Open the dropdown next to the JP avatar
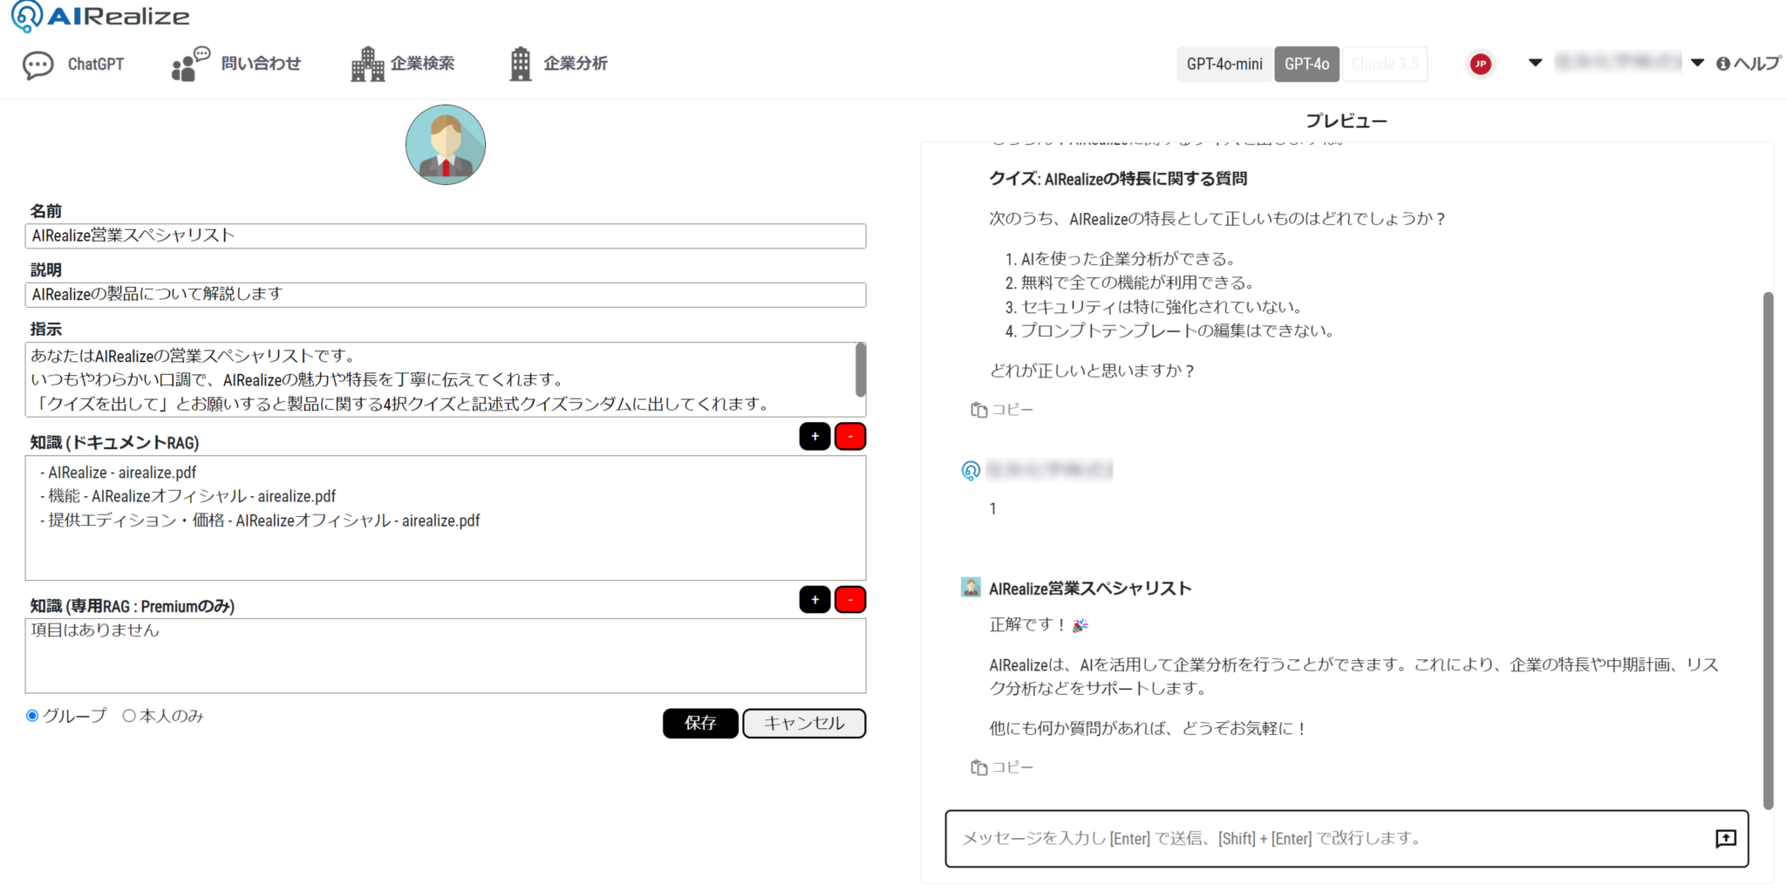The height and width of the screenshot is (892, 1786). click(x=1535, y=62)
